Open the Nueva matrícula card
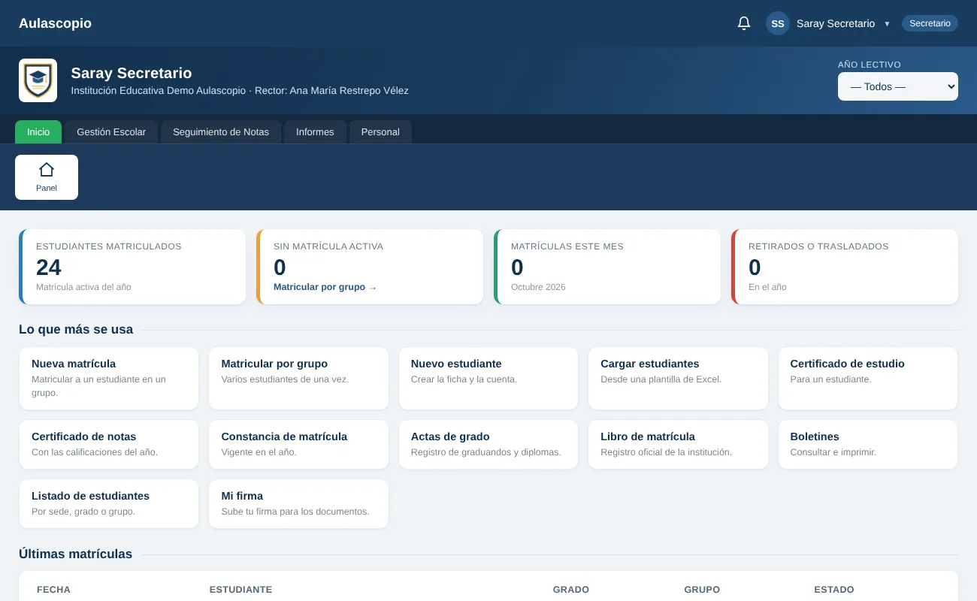This screenshot has width=977, height=601. (x=109, y=378)
